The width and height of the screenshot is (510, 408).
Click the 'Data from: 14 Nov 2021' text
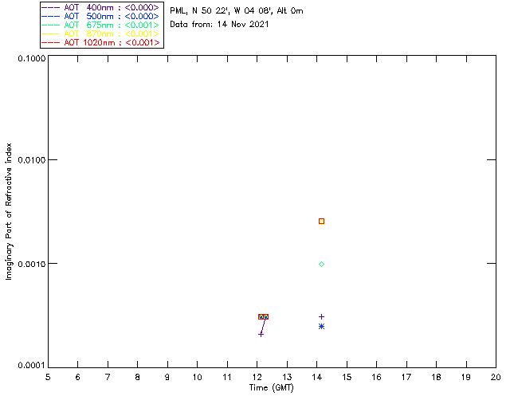(x=219, y=25)
